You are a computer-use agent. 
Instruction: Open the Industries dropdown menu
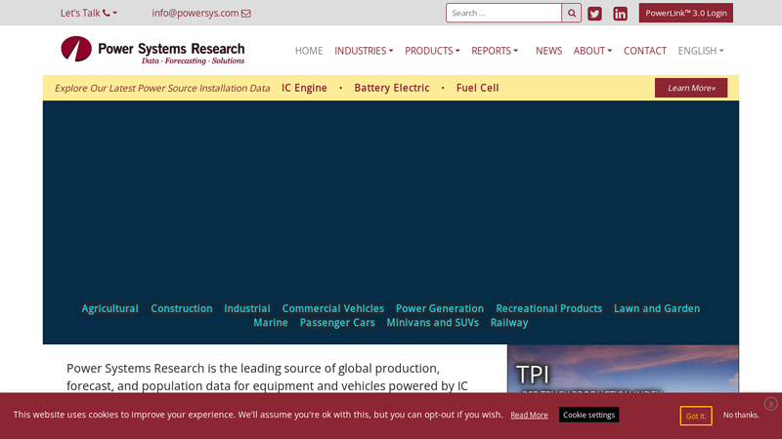(x=364, y=51)
